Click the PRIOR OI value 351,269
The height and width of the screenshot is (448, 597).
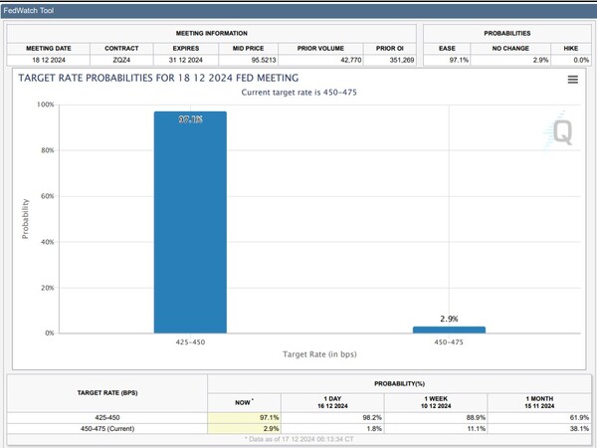(386, 61)
